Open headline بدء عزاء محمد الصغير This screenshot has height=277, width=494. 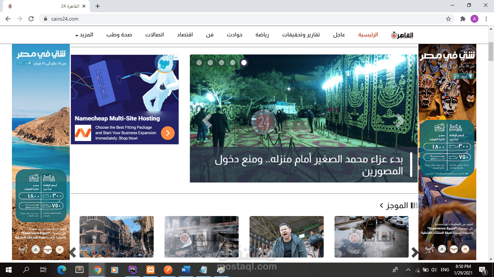point(309,165)
